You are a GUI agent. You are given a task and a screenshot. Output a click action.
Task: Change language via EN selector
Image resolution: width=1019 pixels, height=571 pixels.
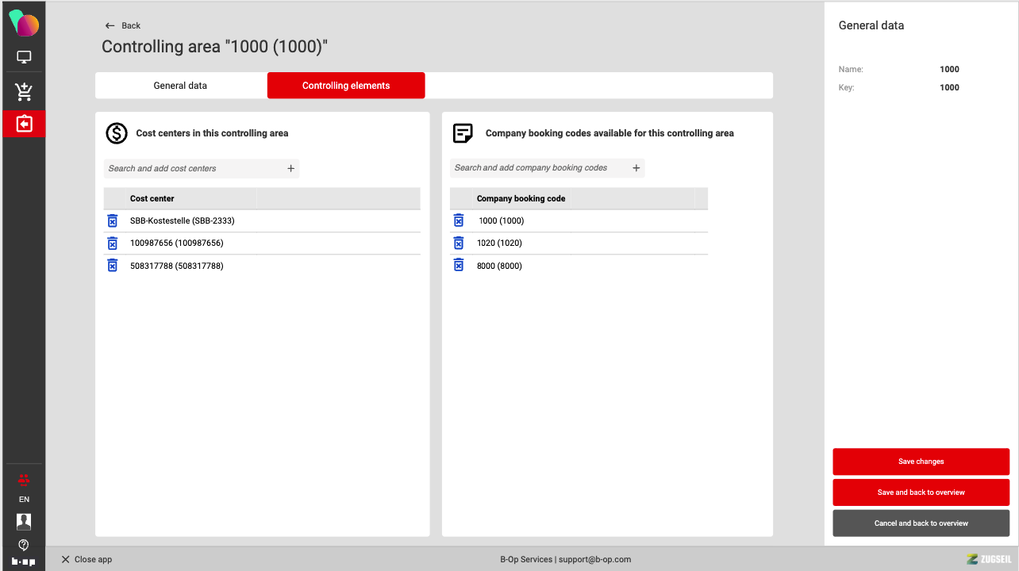pyautogui.click(x=24, y=500)
